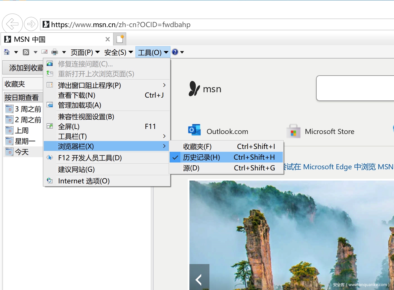Click the browser Back arrow button
394x290 pixels.
click(x=12, y=24)
